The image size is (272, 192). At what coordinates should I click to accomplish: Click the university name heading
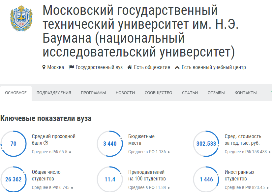[x=141, y=31]
